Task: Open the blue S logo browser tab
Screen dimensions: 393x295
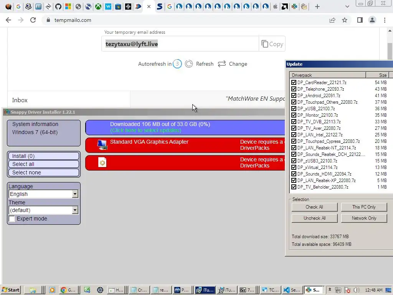Action: click(x=159, y=7)
